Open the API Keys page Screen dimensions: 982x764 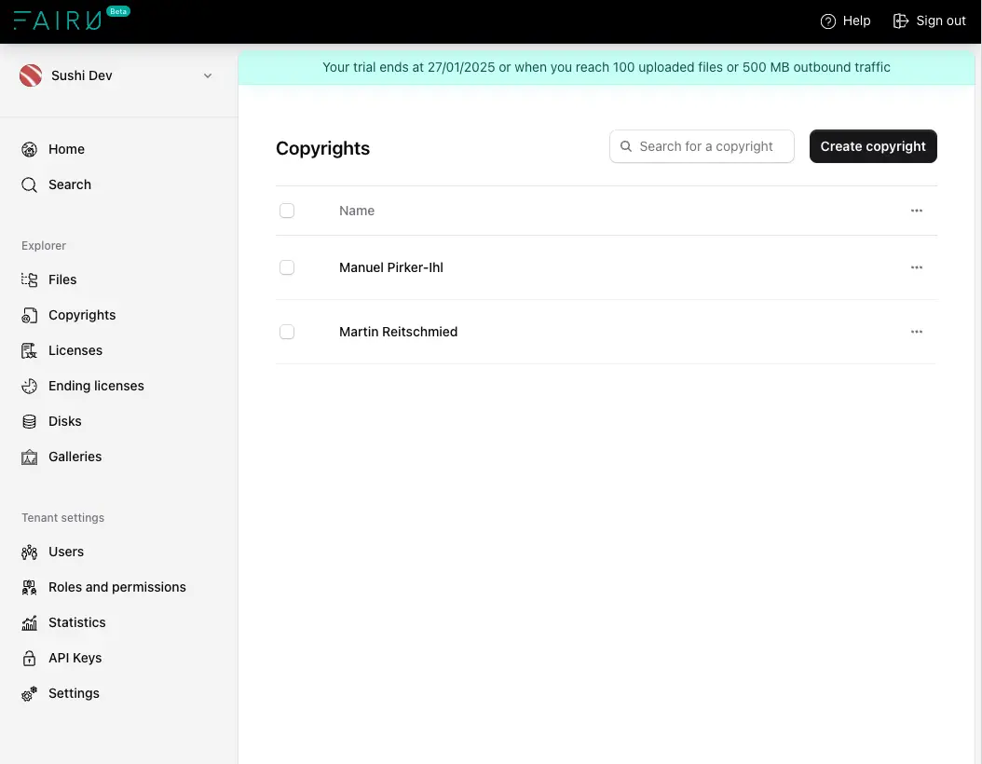click(75, 658)
